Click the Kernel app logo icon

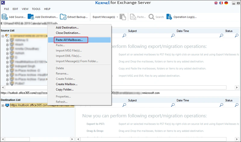pyautogui.click(x=3, y=3)
